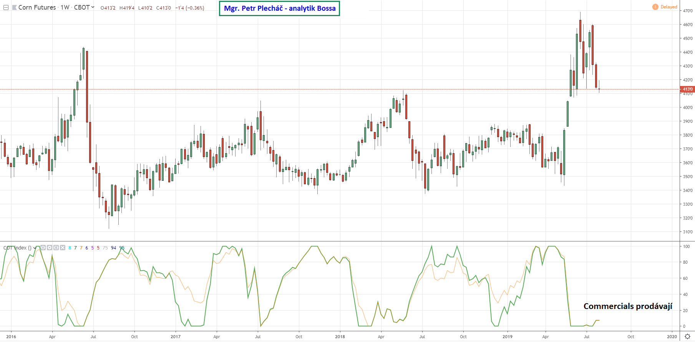Open chart settings gear in bottom-right corner
The width and height of the screenshot is (695, 342).
(687, 337)
